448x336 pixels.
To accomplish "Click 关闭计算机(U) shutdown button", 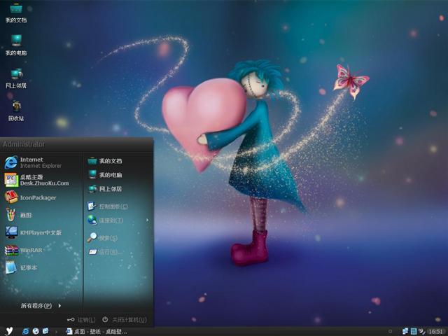I will pos(125,319).
